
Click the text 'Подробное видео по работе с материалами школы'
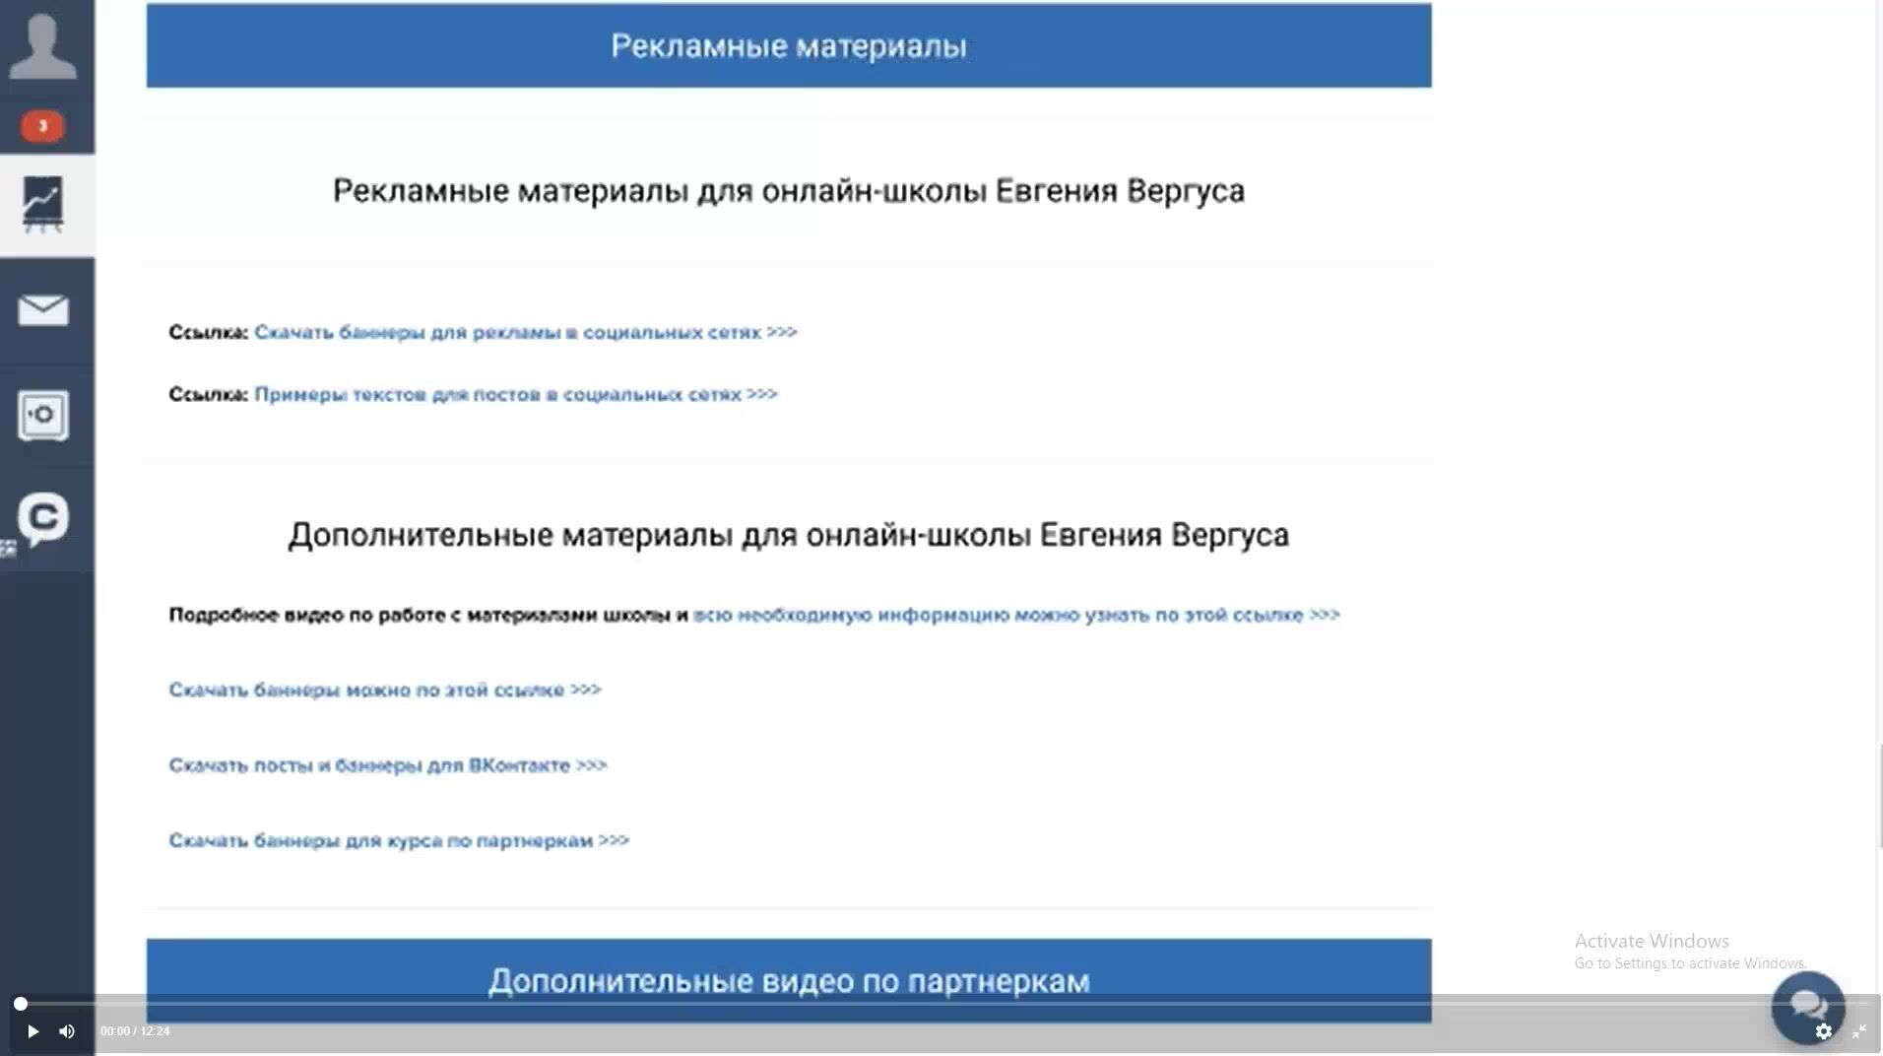[420, 615]
